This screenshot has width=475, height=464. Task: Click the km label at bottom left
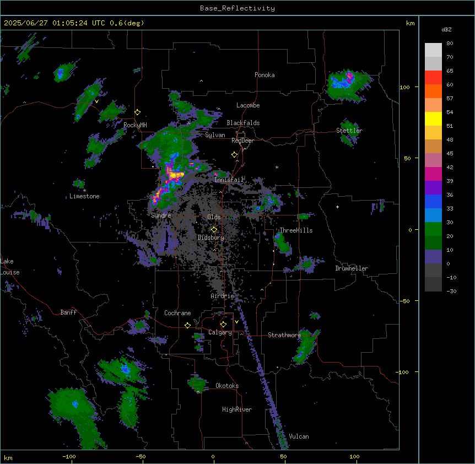click(8, 457)
